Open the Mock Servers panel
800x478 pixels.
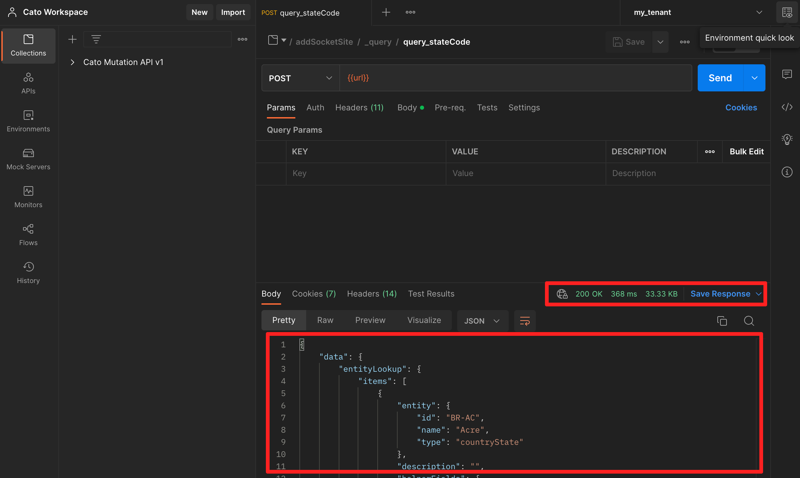coord(28,159)
